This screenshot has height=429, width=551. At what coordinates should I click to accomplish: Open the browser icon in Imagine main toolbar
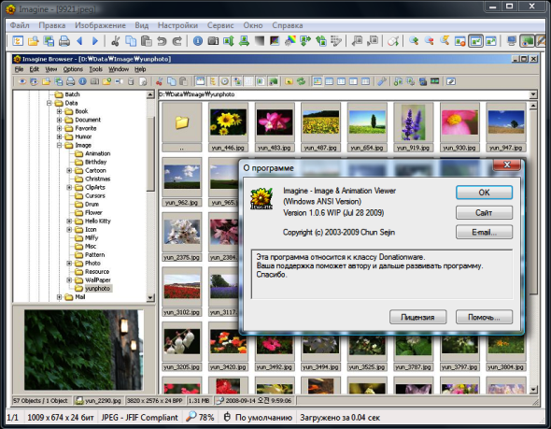(18, 41)
